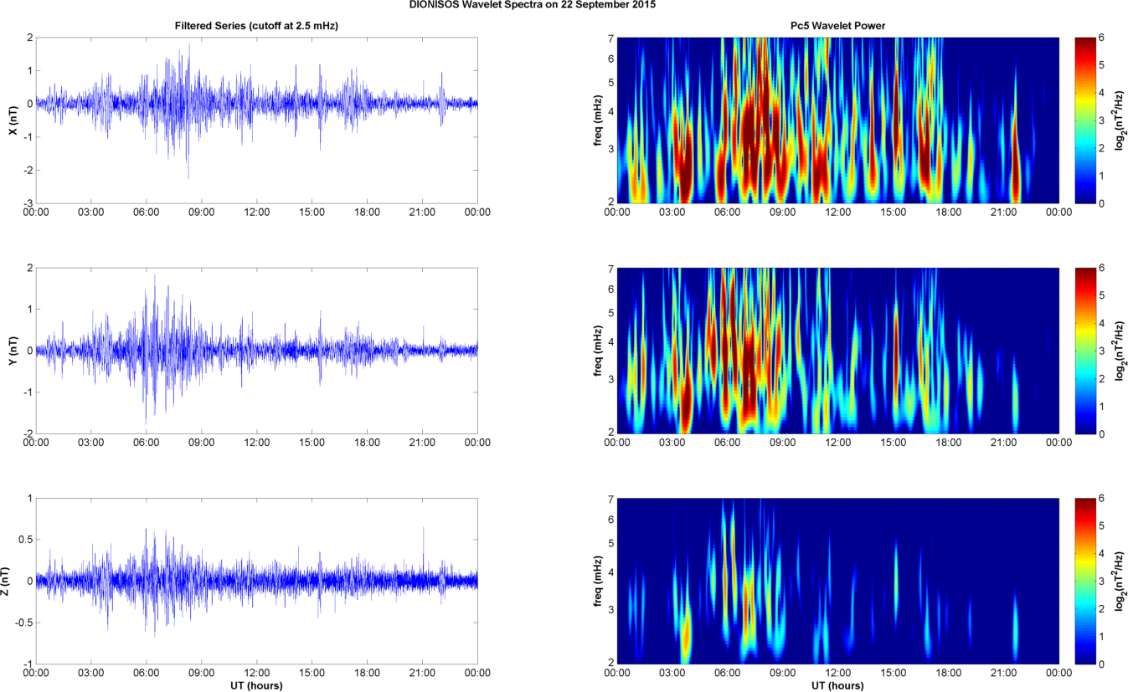Image resolution: width=1128 pixels, height=692 pixels.
Task: Click the log2(nT²/Hz) label on the Z spectrogram colorbar
Action: 1120,581
